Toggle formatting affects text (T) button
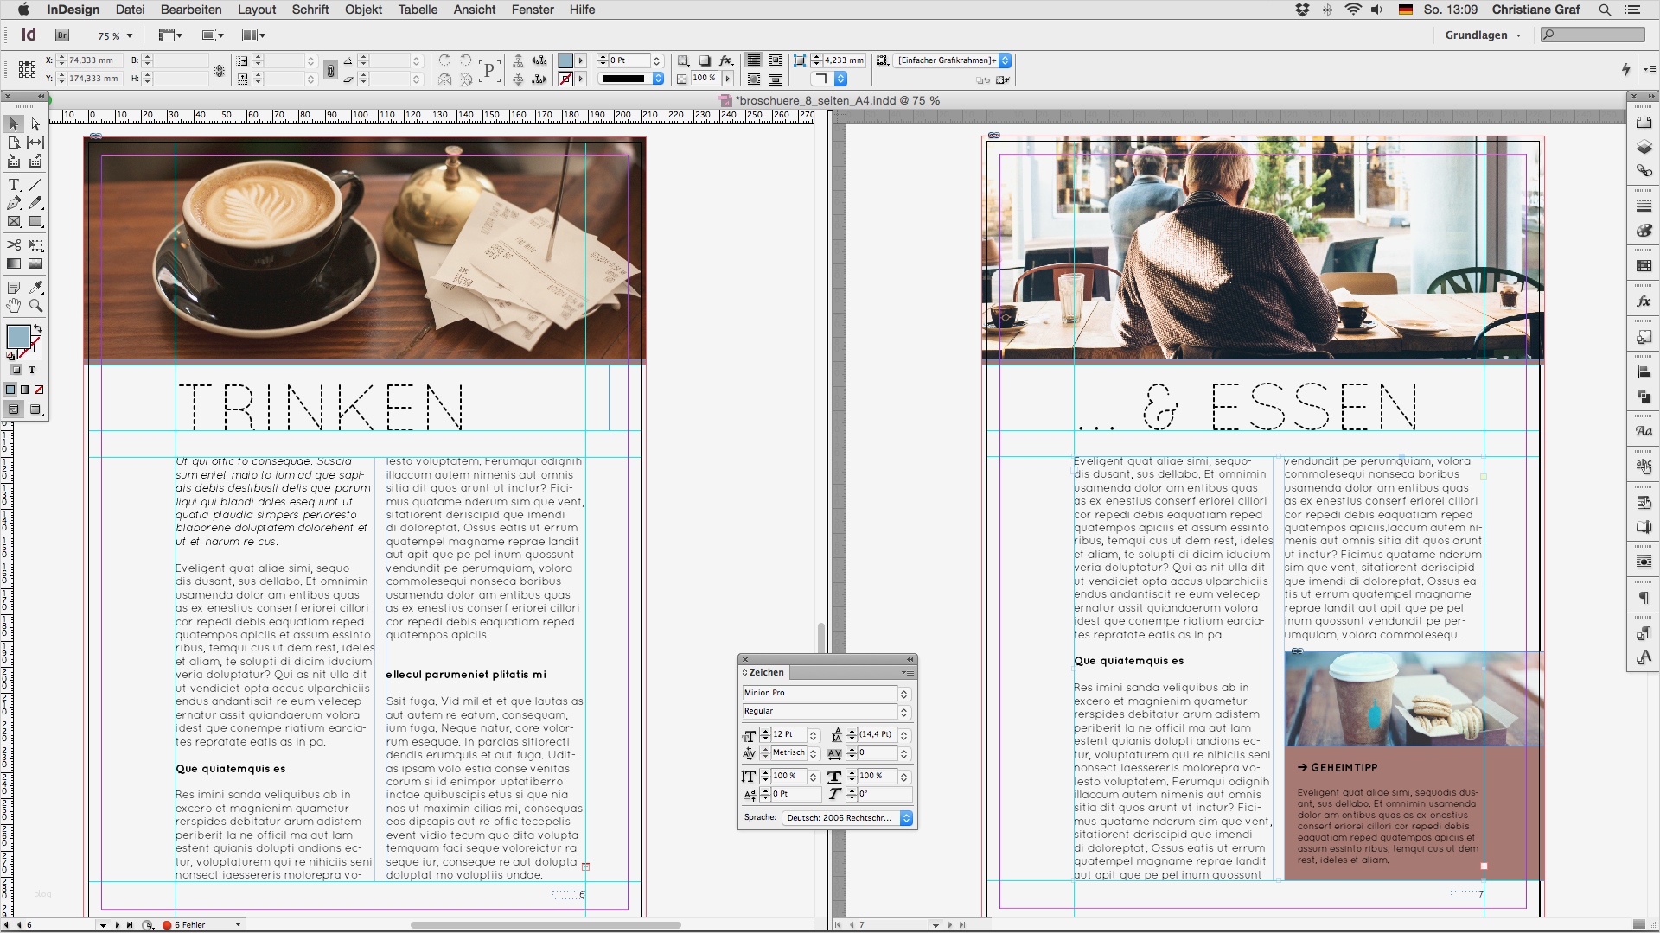 pyautogui.click(x=32, y=370)
